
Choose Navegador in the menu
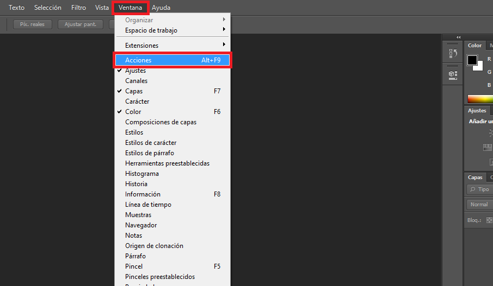pos(172,225)
